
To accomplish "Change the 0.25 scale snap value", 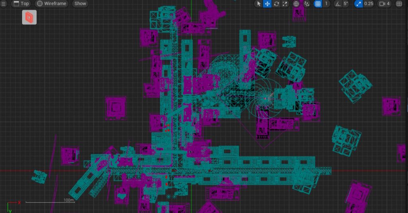I will pos(369,4).
